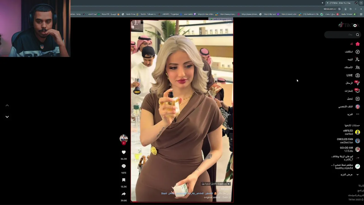Viewport: 364px width, 205px height.
Task: Click the video to pause playback
Action: (x=182, y=111)
